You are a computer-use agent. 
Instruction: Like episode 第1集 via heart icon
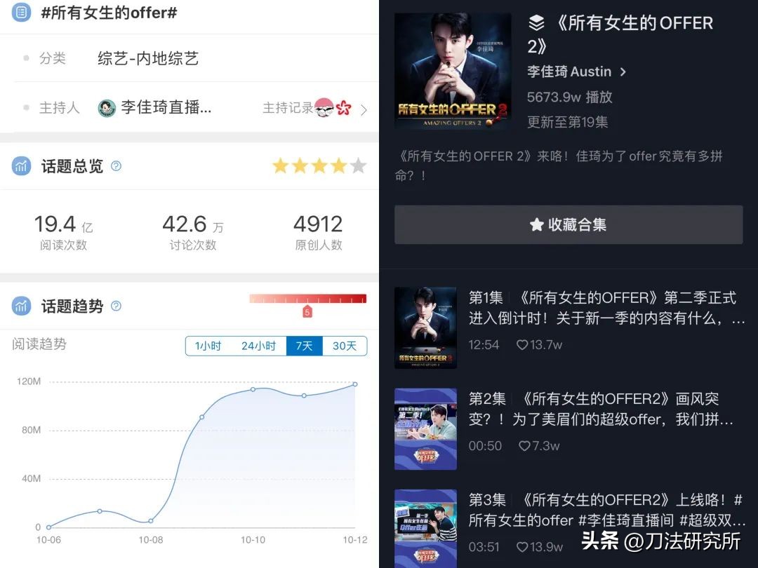coord(522,345)
